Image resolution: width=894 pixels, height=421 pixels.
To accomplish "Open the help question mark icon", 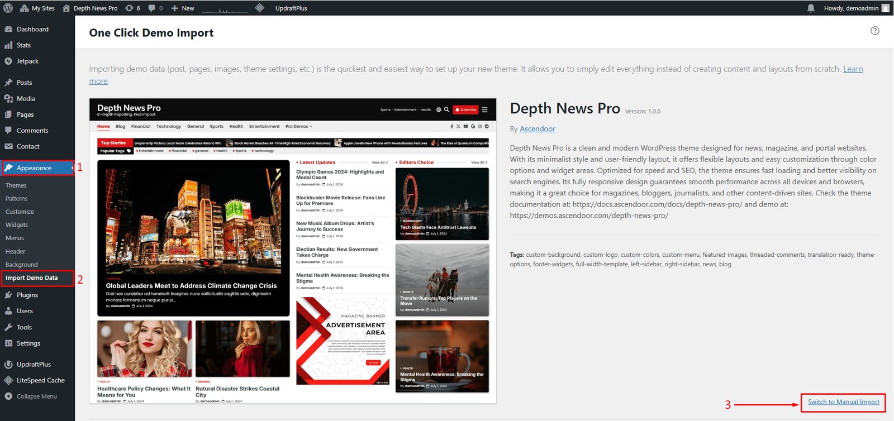I will tap(874, 31).
